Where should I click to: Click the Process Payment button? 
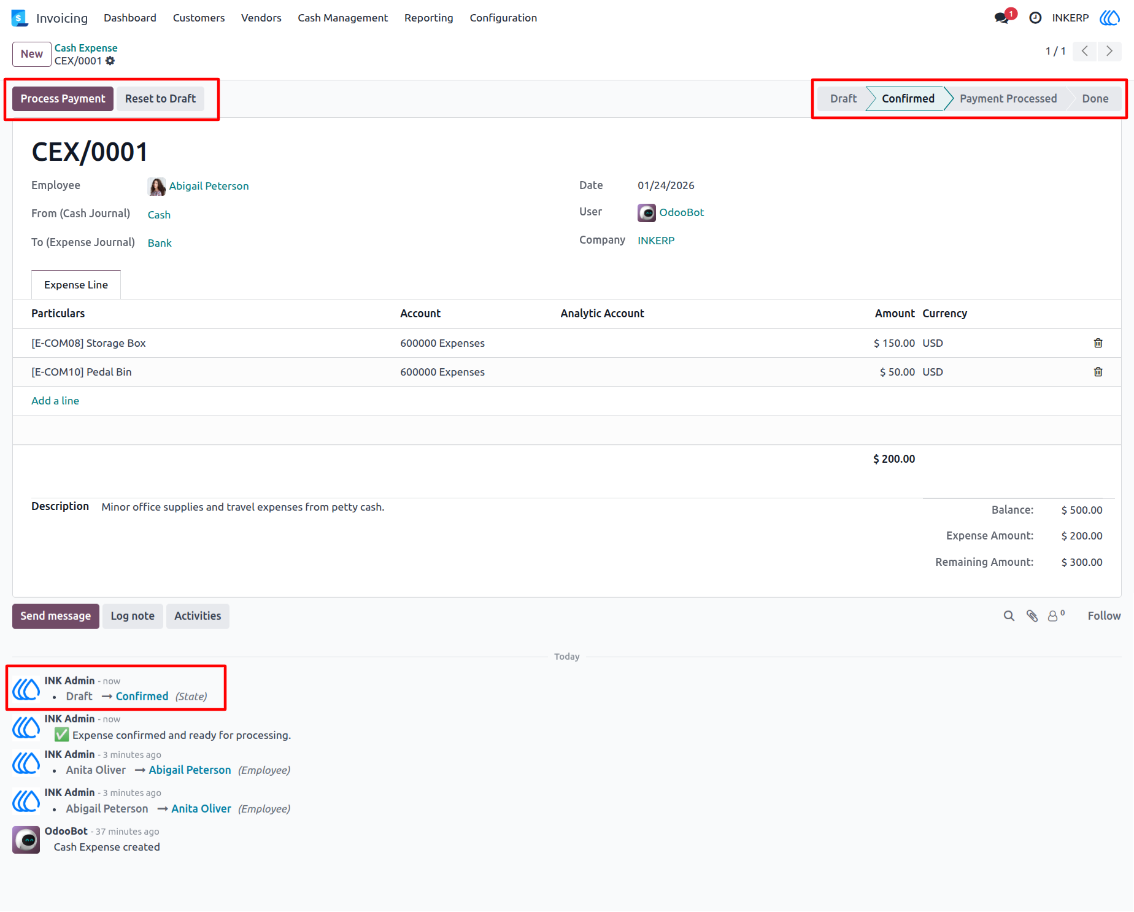coord(63,99)
